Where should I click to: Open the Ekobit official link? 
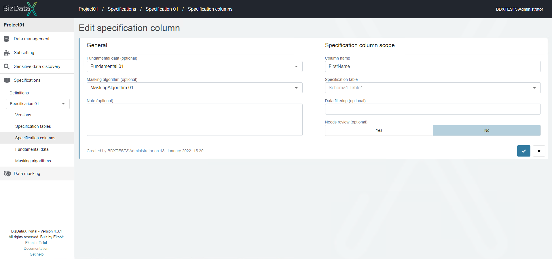36,243
